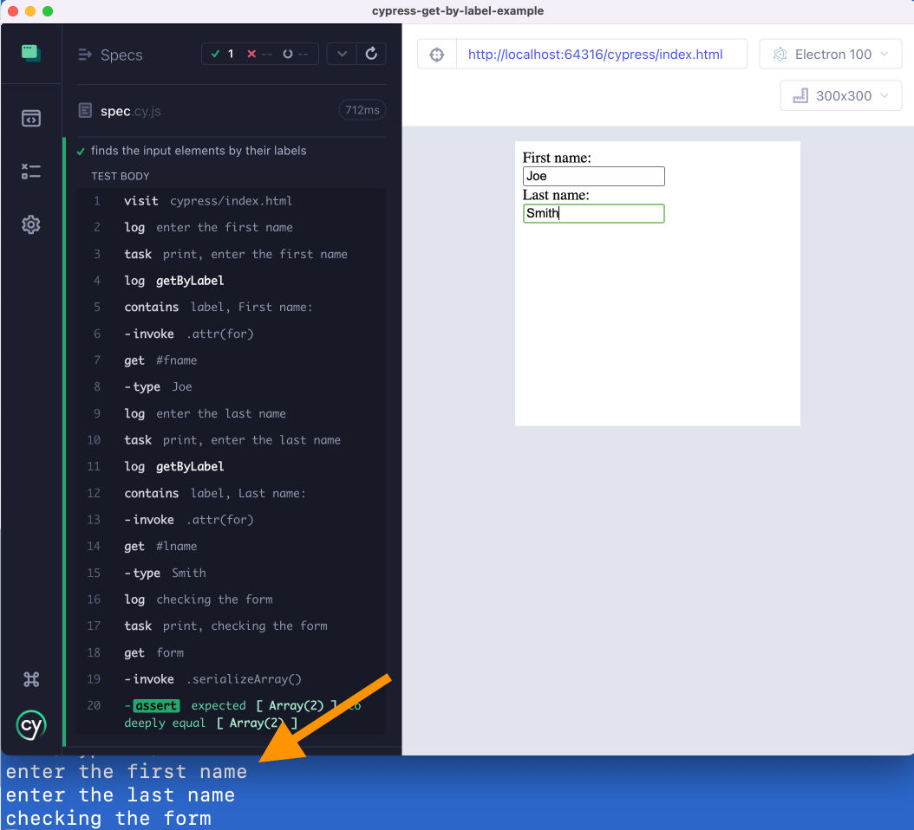Maximize window with green traffic light button
The image size is (914, 830).
click(x=48, y=11)
